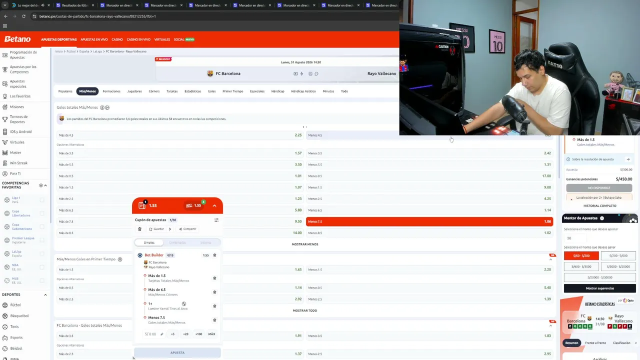This screenshot has width=640, height=360.
Task: Collapse Más/Menos Goles en Primer Tiempo section
Action: pyautogui.click(x=551, y=259)
